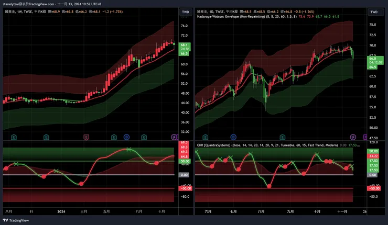Click the purple lightning event marker in daily chart

[353, 137]
